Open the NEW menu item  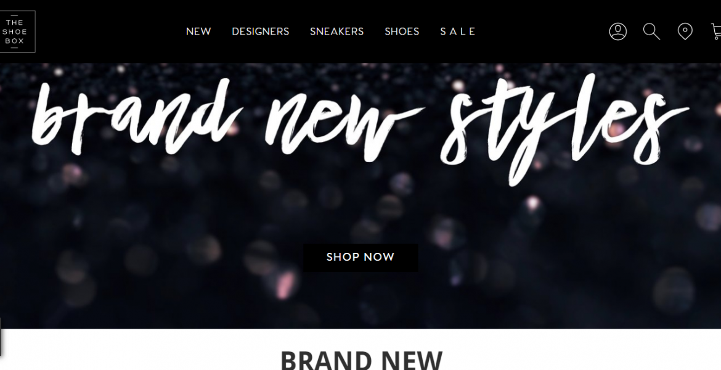click(x=198, y=31)
